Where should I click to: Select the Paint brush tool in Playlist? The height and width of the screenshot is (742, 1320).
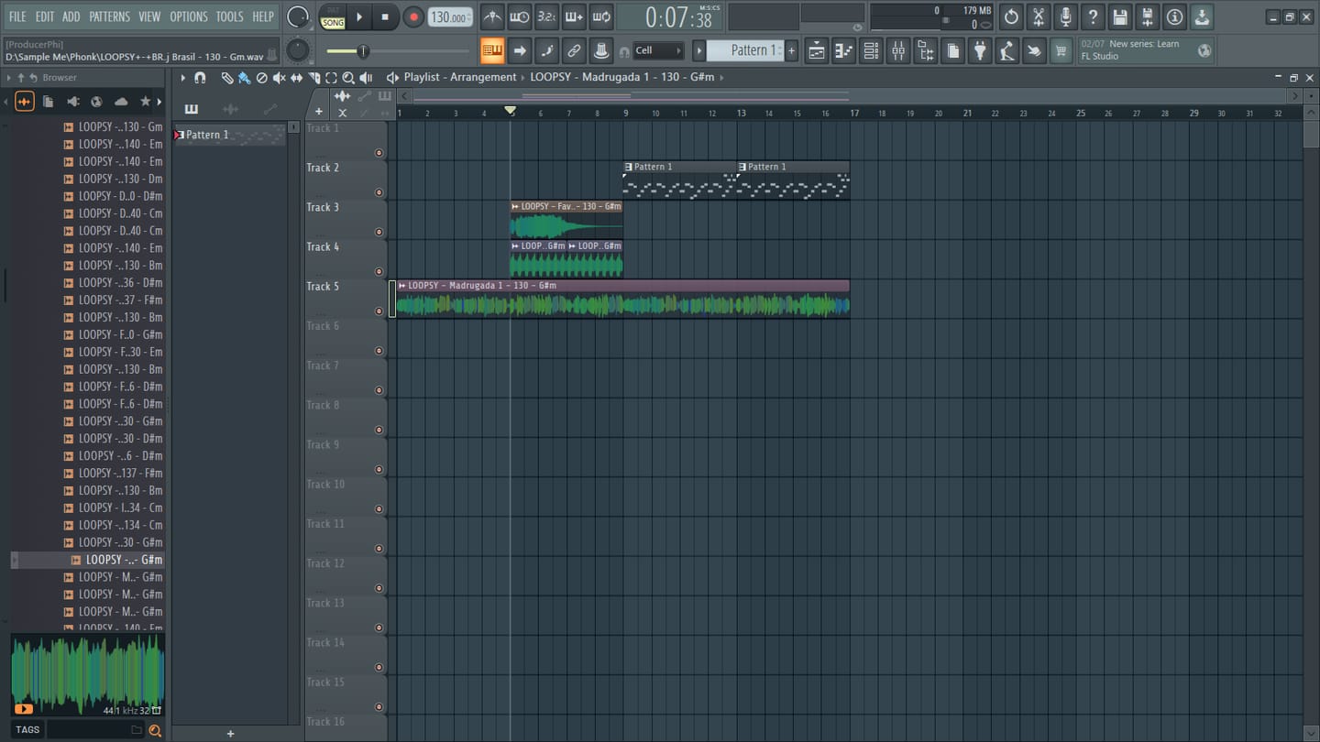click(244, 78)
